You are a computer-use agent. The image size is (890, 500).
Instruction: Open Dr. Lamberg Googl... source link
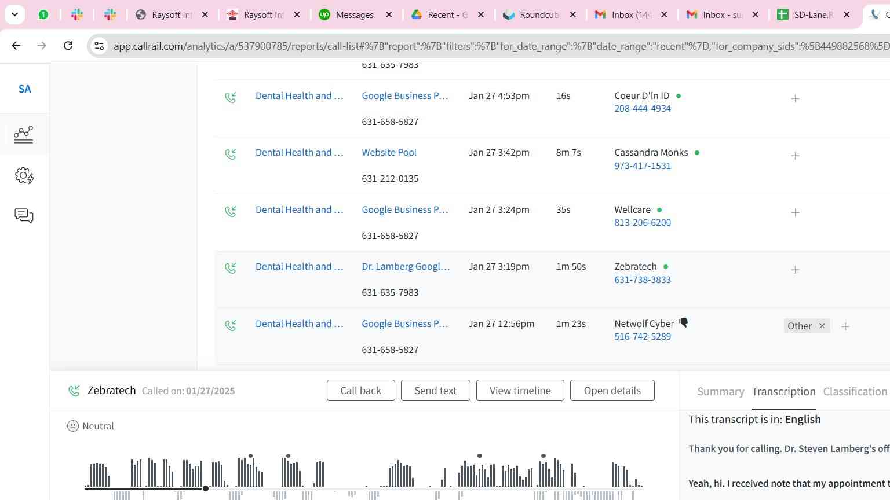[406, 267]
